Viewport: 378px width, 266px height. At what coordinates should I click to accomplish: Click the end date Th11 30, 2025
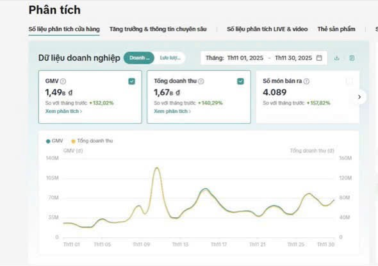pyautogui.click(x=293, y=58)
